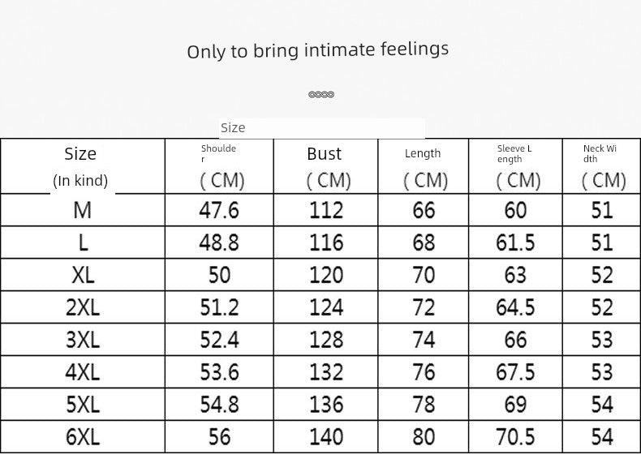The height and width of the screenshot is (459, 641).
Task: Click the decorative swirl divider icon
Action: coord(321,94)
